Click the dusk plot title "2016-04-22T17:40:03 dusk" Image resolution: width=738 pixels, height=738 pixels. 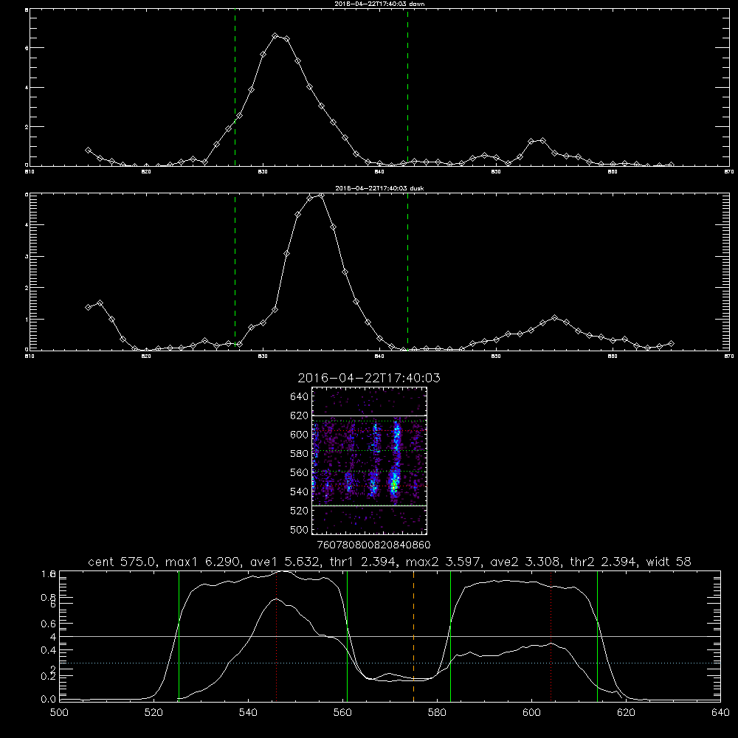coord(379,188)
